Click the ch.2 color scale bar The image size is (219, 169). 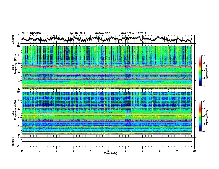click(200, 116)
